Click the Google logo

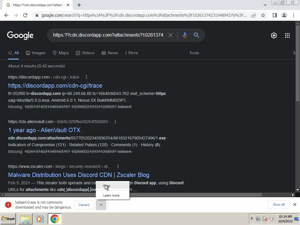click(x=20, y=35)
